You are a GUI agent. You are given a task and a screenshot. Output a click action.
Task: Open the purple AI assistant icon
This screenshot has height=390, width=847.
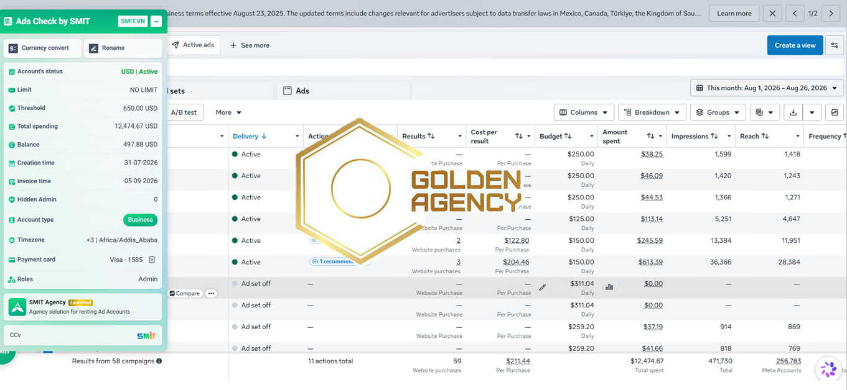point(828,370)
